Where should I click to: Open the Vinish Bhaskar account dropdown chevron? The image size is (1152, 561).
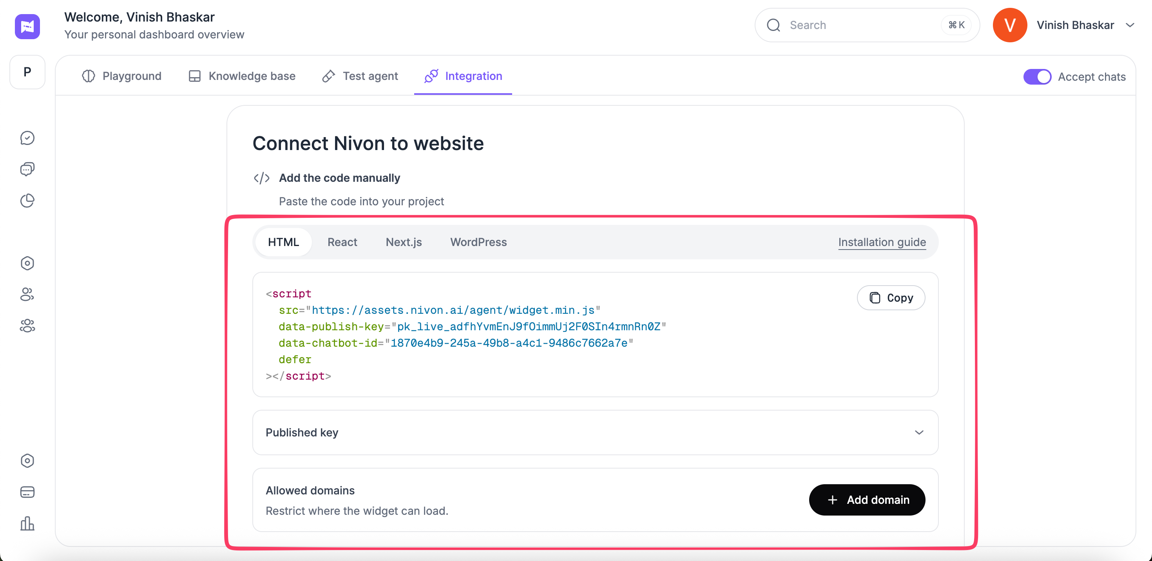click(1130, 25)
